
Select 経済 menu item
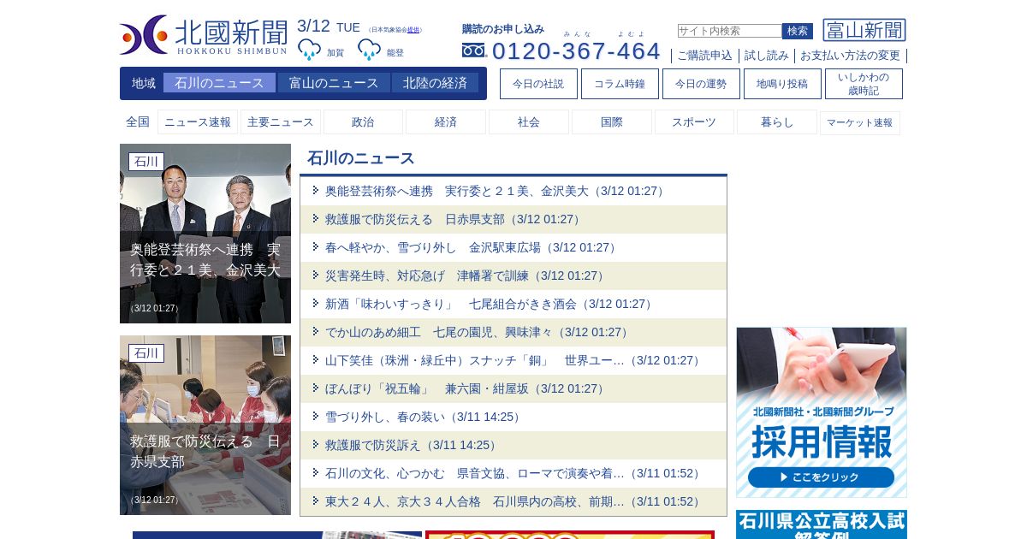click(x=446, y=122)
